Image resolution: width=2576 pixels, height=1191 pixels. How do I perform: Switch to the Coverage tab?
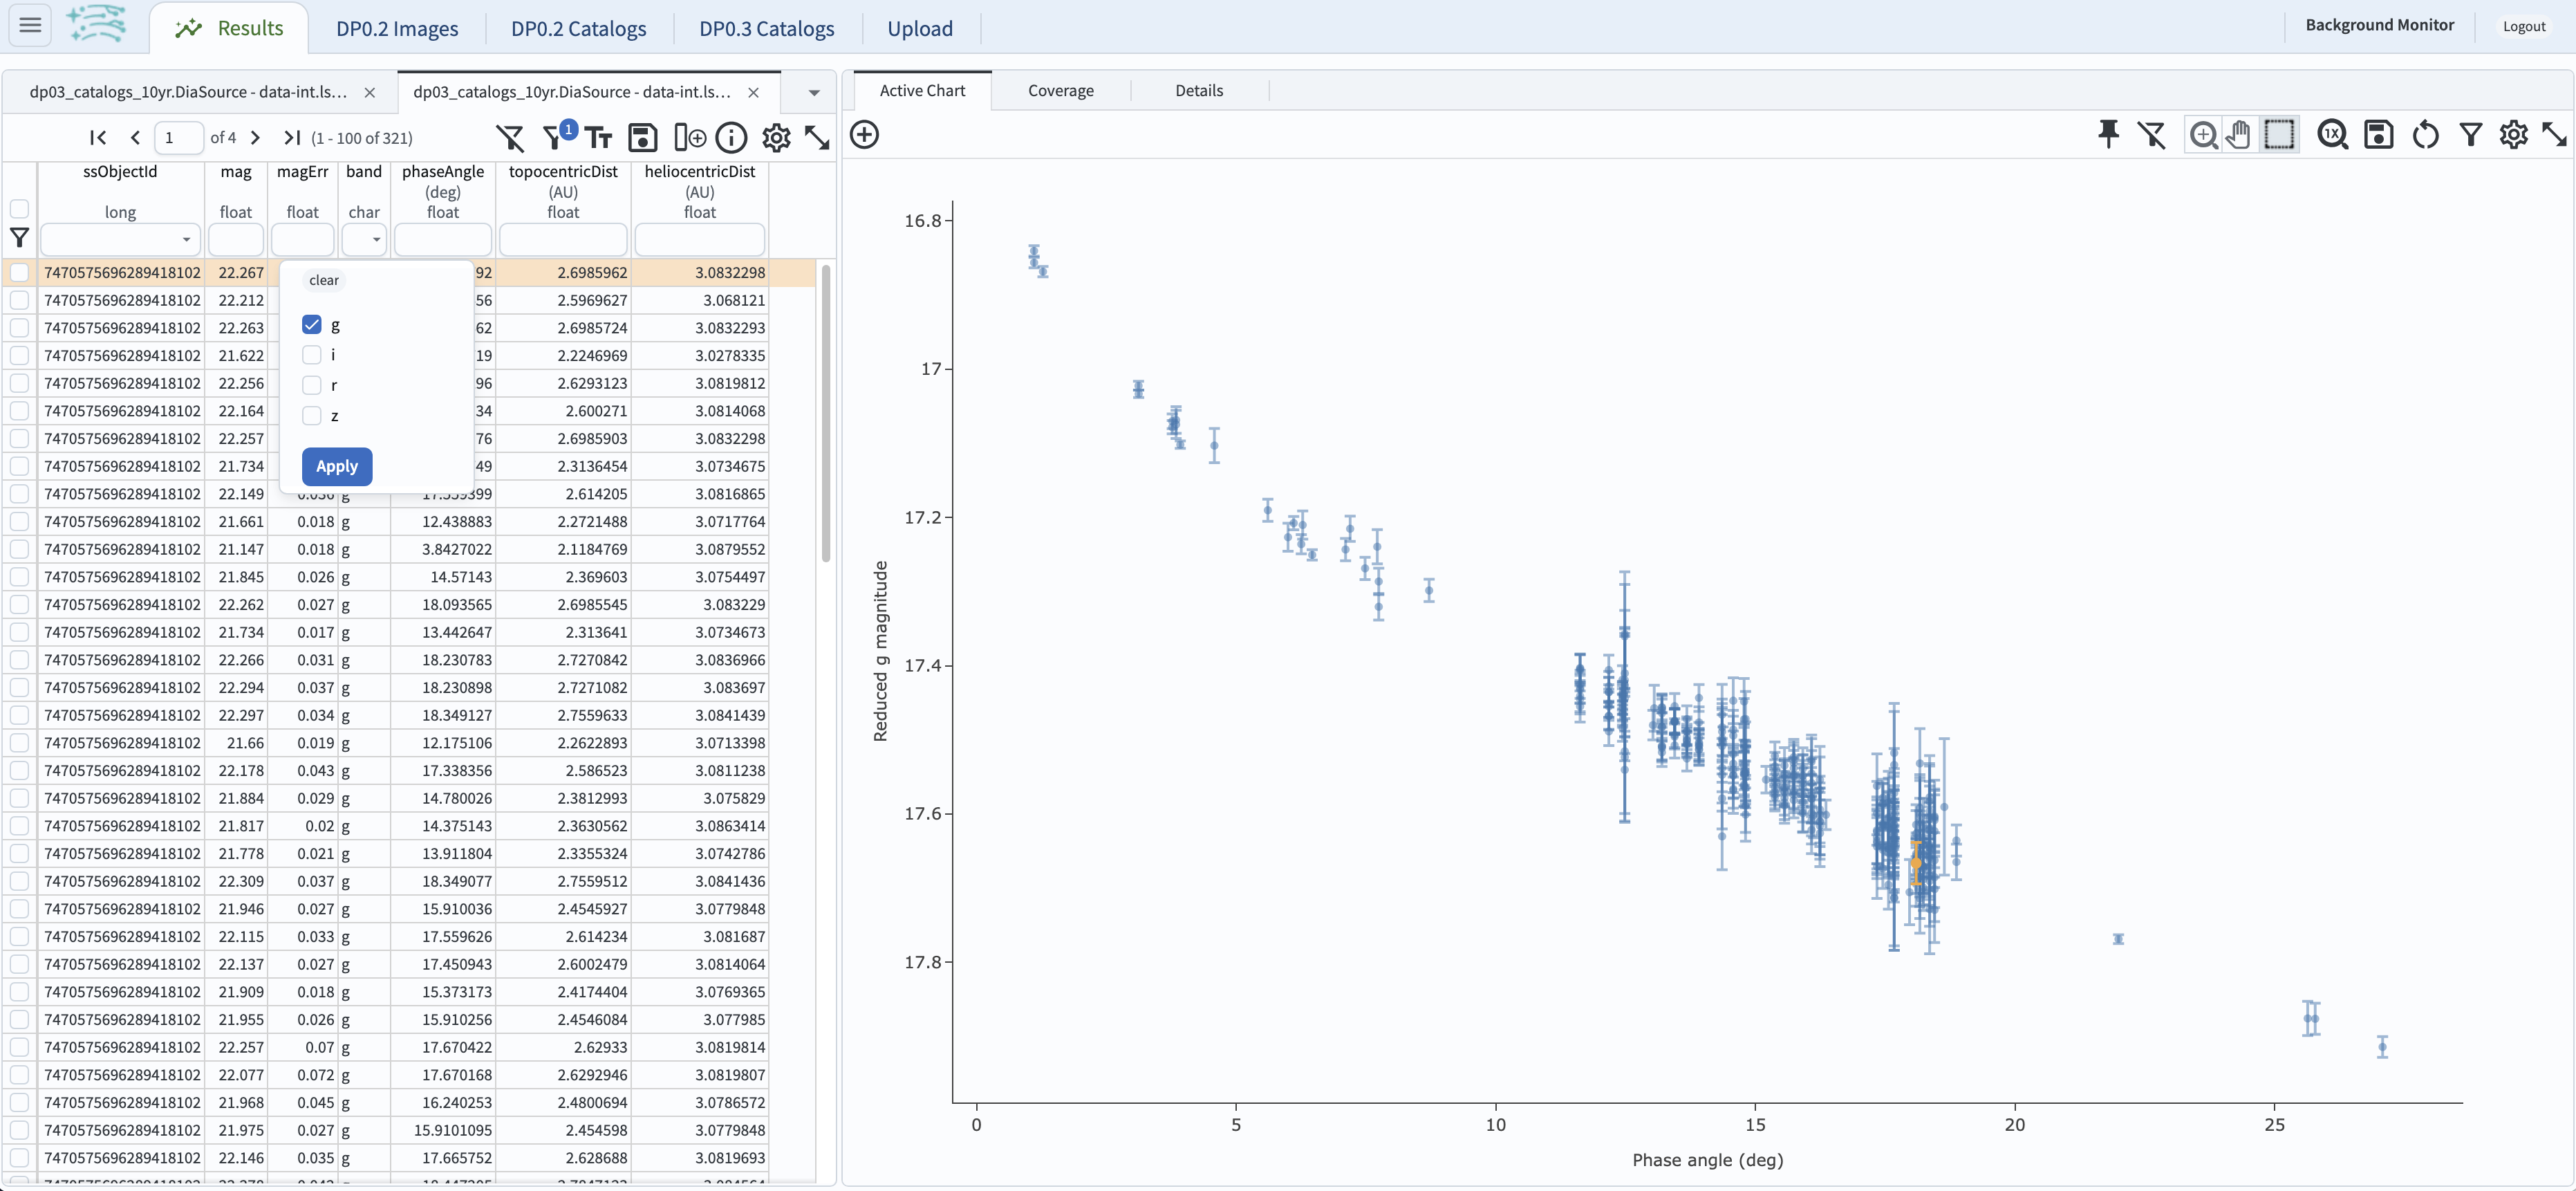tap(1060, 90)
